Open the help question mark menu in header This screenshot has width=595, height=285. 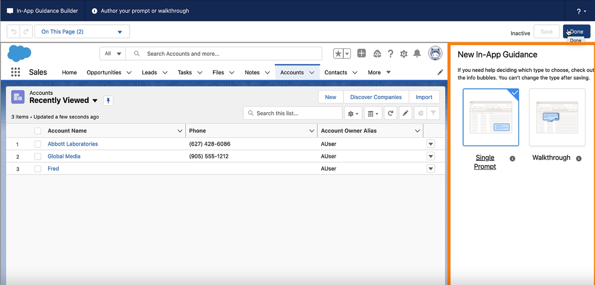(x=581, y=11)
